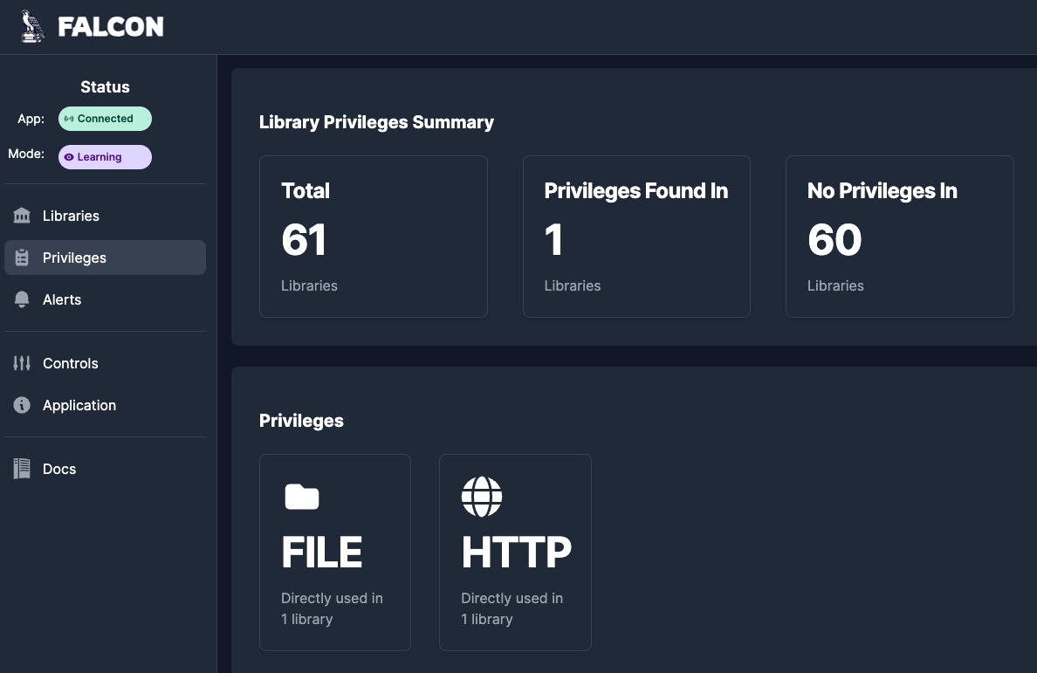
Task: Go to the Alerts section
Action: (62, 299)
